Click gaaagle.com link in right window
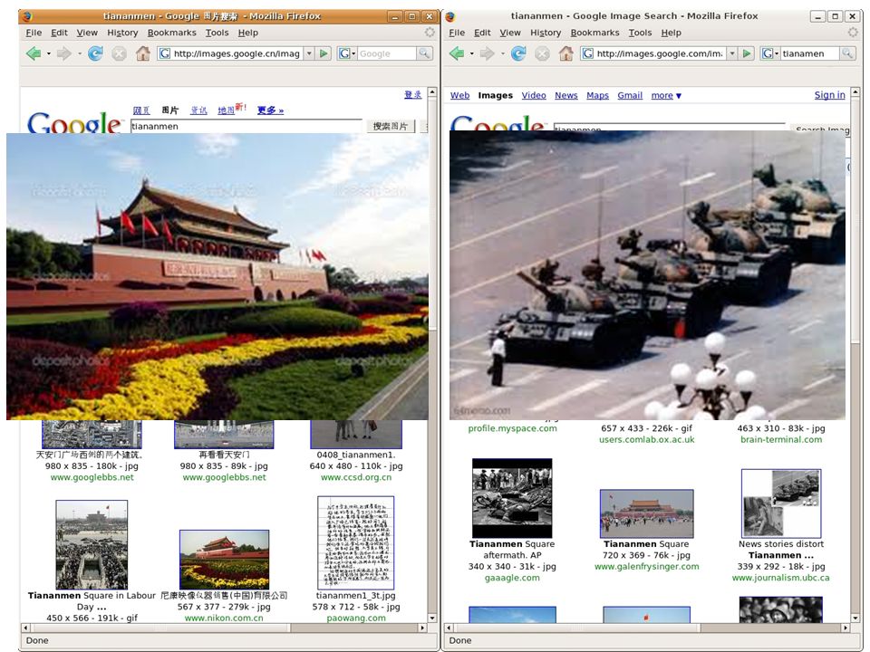This screenshot has width=870, height=652. pyautogui.click(x=512, y=578)
